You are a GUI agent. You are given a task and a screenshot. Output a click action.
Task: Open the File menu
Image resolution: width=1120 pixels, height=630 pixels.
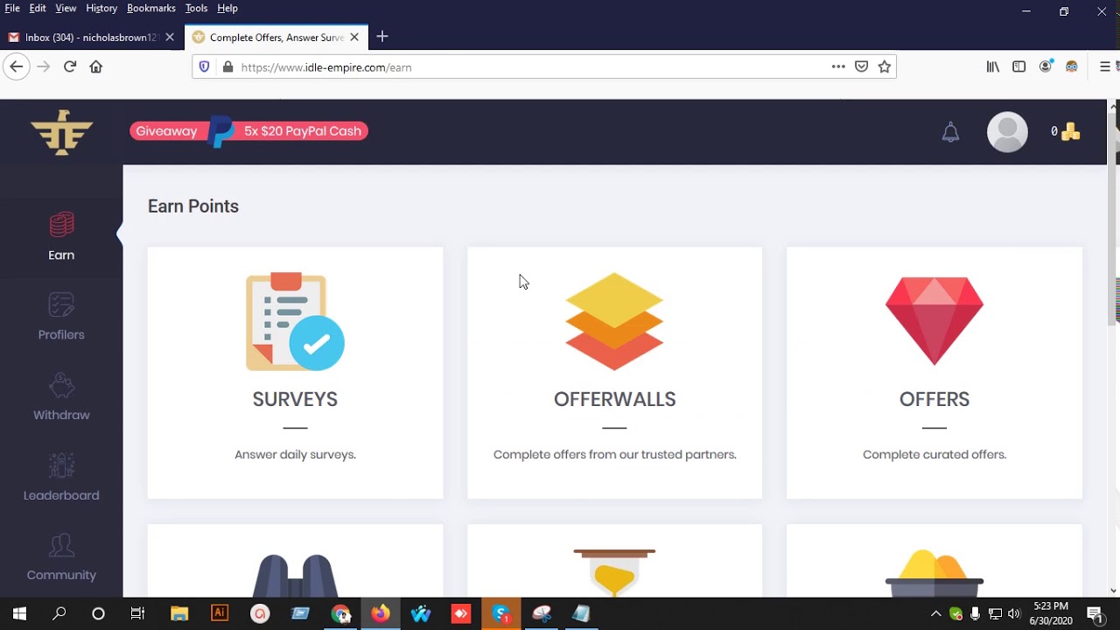coord(12,8)
